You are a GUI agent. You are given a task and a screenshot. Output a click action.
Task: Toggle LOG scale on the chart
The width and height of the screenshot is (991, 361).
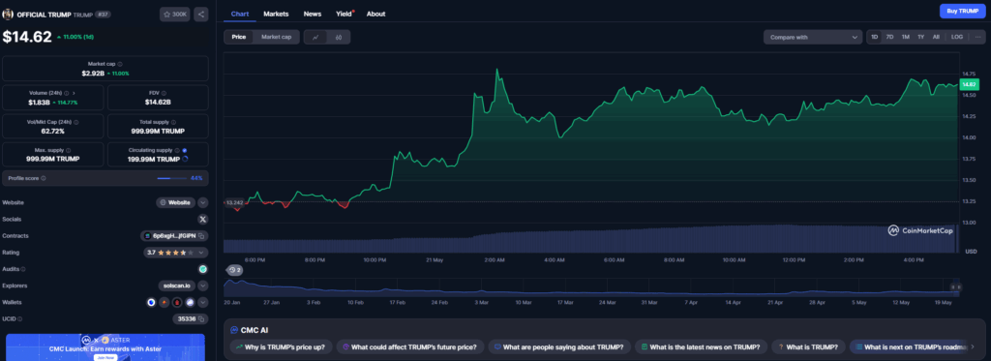957,37
